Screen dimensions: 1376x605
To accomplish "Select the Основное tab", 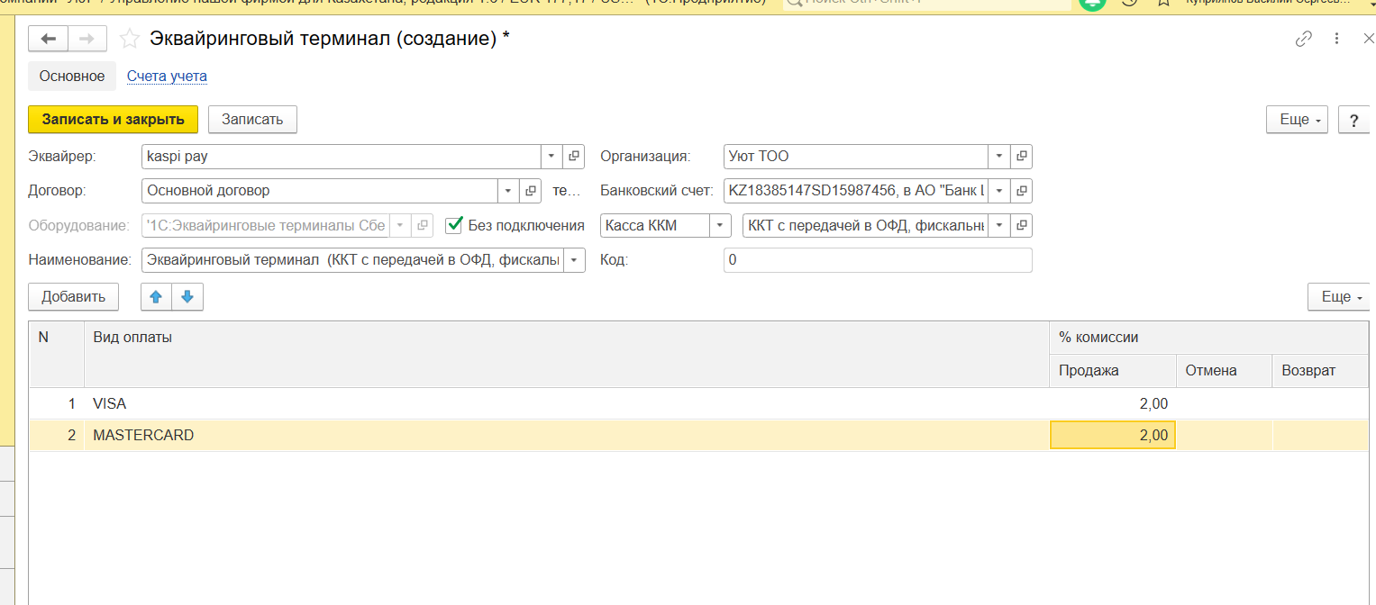I will pyautogui.click(x=72, y=77).
